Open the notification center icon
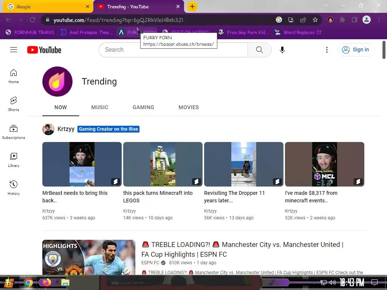 pyautogui.click(x=375, y=282)
